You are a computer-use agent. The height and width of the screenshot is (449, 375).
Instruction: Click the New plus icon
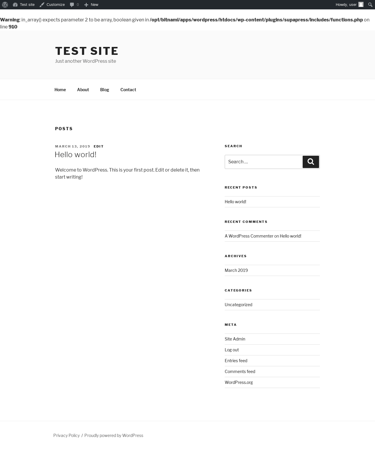click(x=86, y=5)
